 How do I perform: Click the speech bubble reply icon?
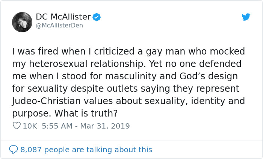click(x=14, y=150)
